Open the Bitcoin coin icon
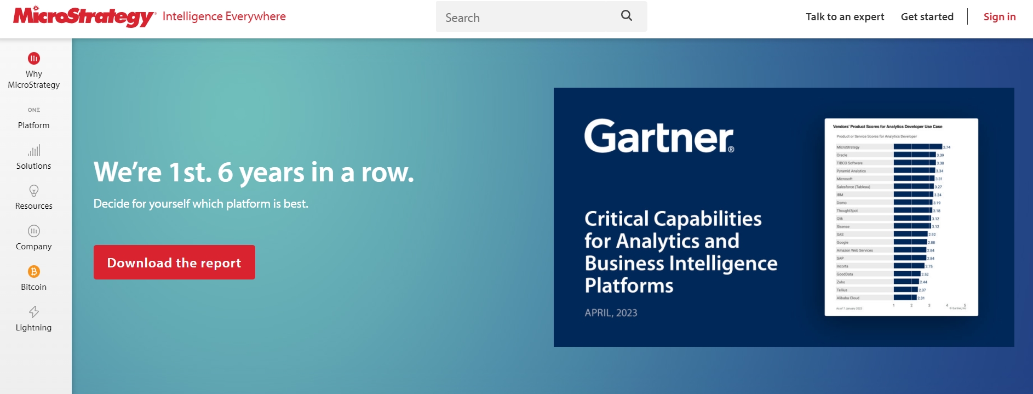 pos(34,271)
